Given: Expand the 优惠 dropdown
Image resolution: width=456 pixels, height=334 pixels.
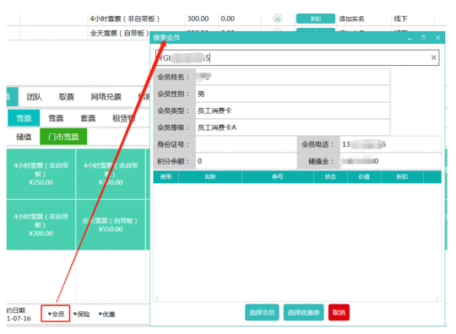Looking at the screenshot, I should point(106,314).
